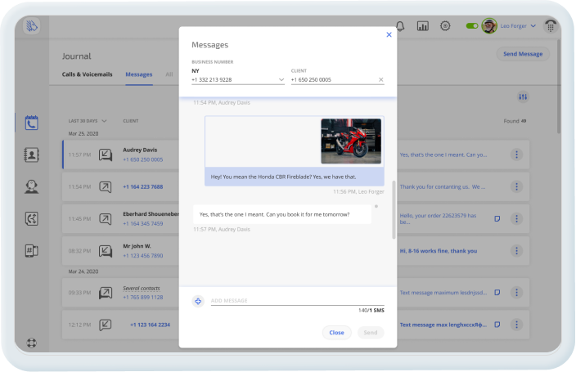
Task: Open the statistics chart icon
Action: coord(423,26)
